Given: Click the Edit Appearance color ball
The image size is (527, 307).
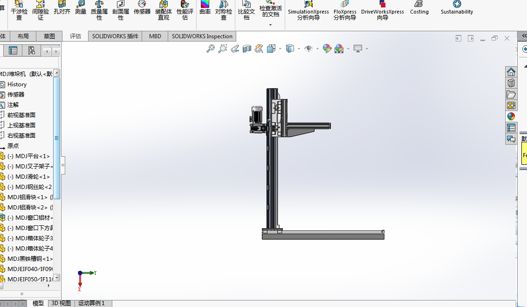Looking at the screenshot, I should click(327, 49).
